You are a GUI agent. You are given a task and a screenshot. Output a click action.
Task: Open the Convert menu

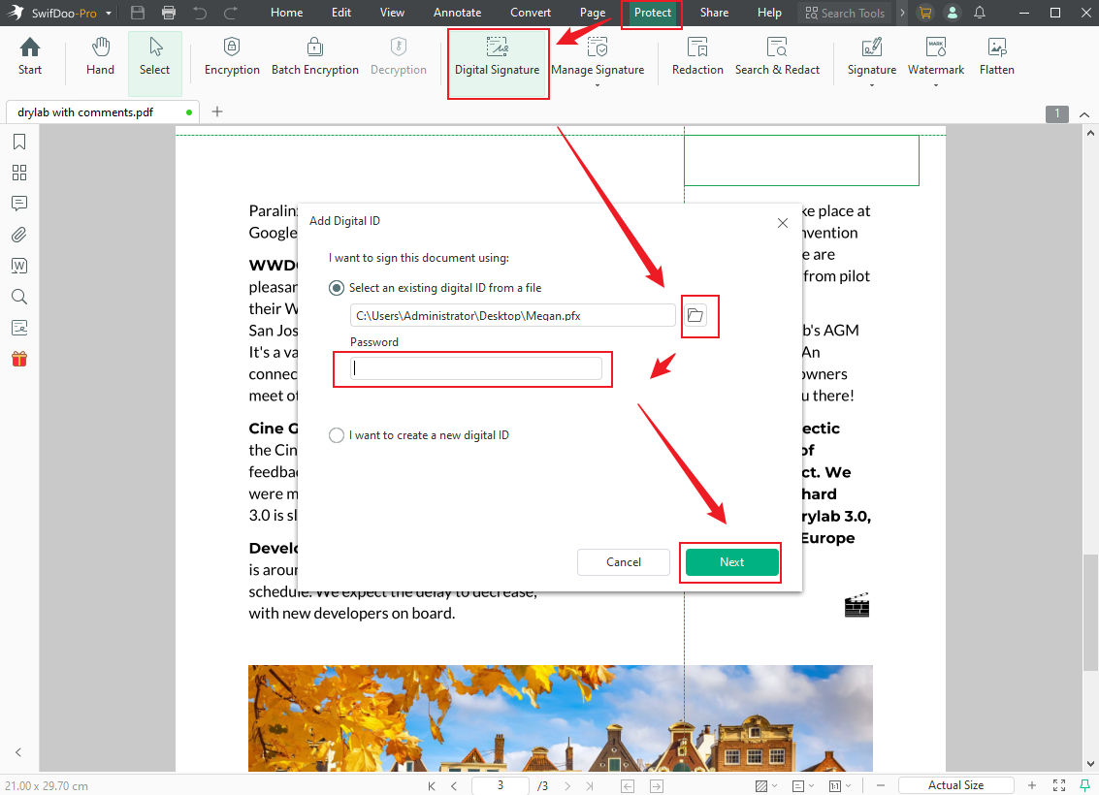(x=531, y=13)
